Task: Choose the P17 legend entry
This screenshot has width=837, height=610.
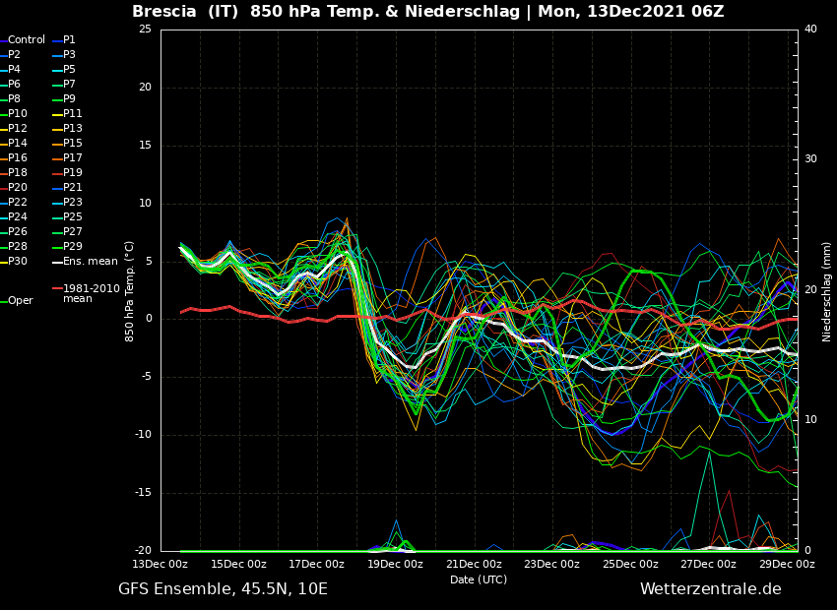Action: click(x=67, y=157)
